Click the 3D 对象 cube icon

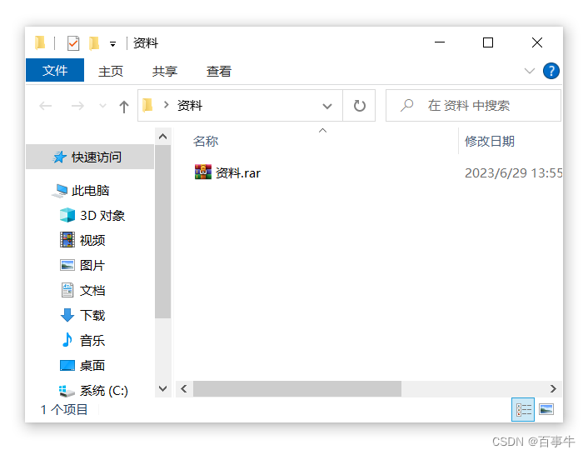(x=67, y=215)
